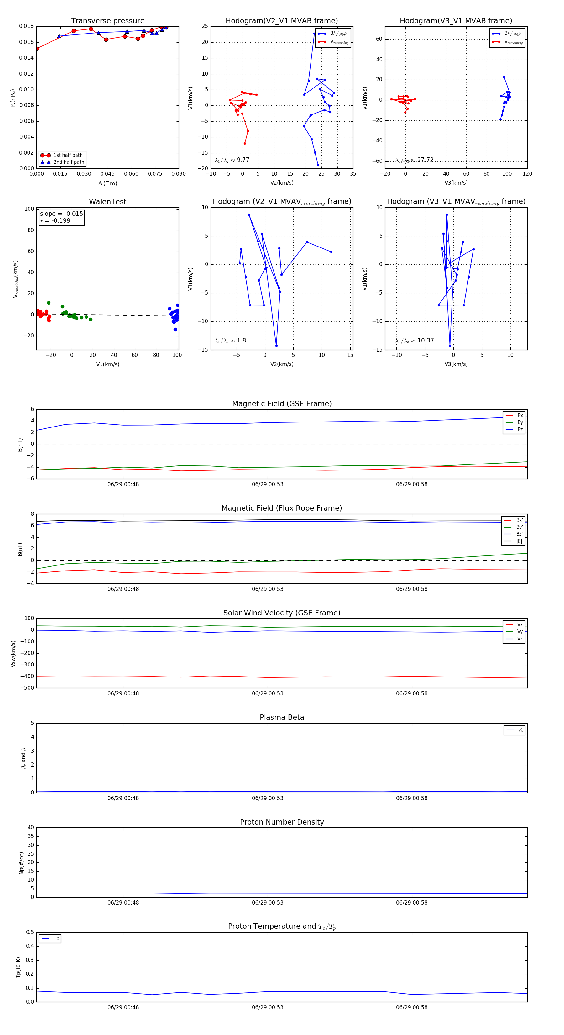Click the 'Np(#/cc)' y-axis label
Image resolution: width=564 pixels, height=1035 pixels.
[x=21, y=863]
